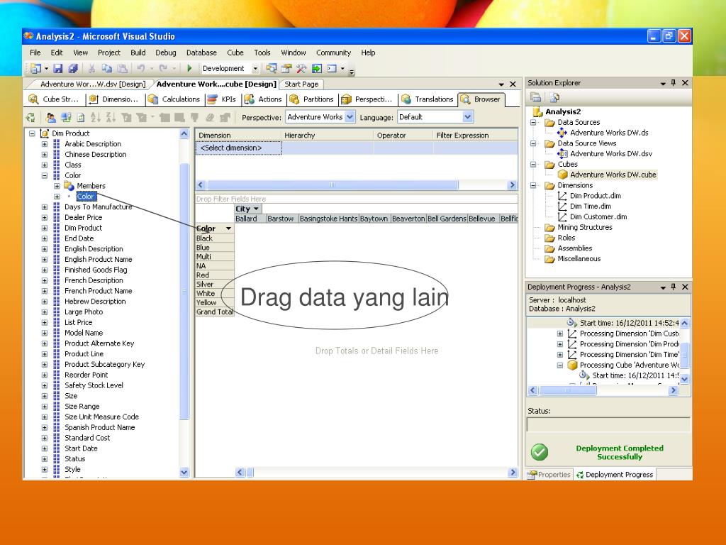Image resolution: width=726 pixels, height=545 pixels.
Task: Collapse the Dim Product tree node
Action: pyautogui.click(x=32, y=133)
